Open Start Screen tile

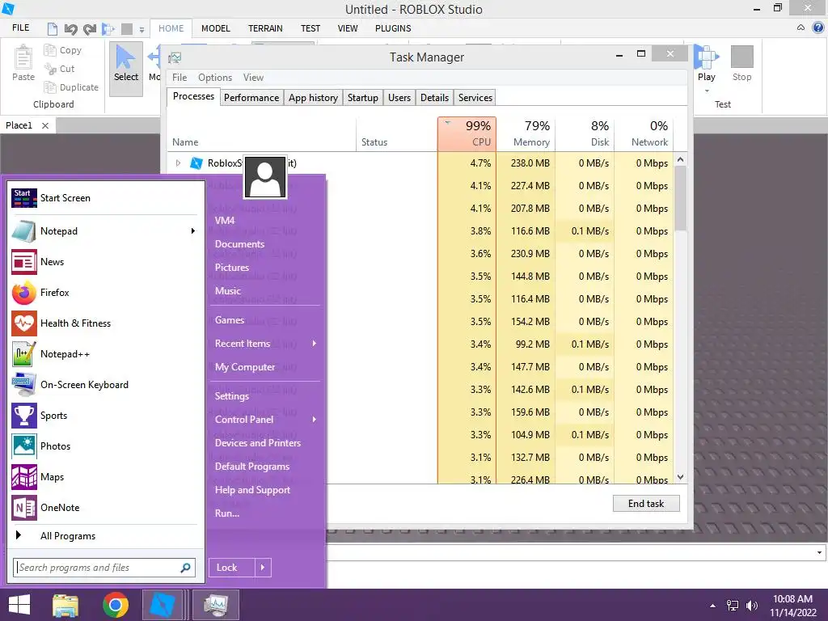click(23, 198)
